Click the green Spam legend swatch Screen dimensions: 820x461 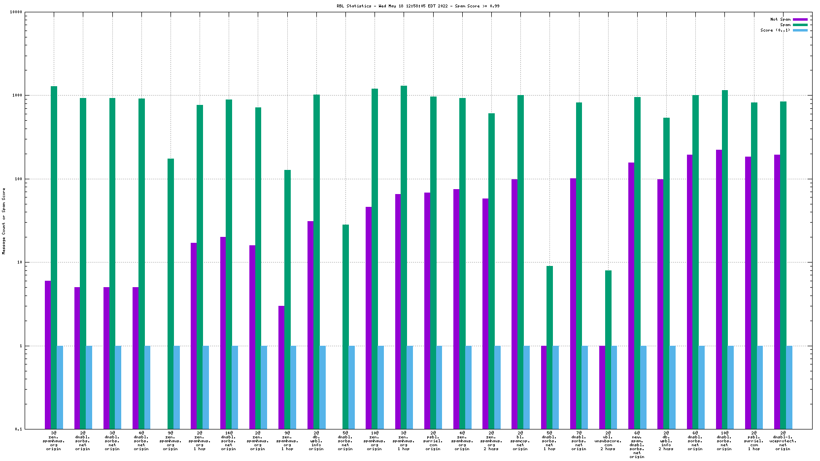[800, 25]
